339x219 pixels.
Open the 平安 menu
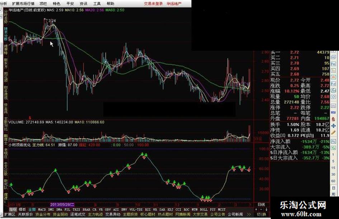pyautogui.click(x=70, y=4)
